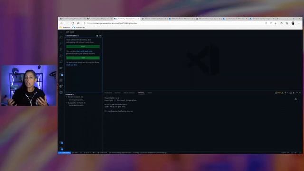Open the Bookmarks folder in the favorites bar
This screenshot has width=304, height=171.
coord(65,28)
